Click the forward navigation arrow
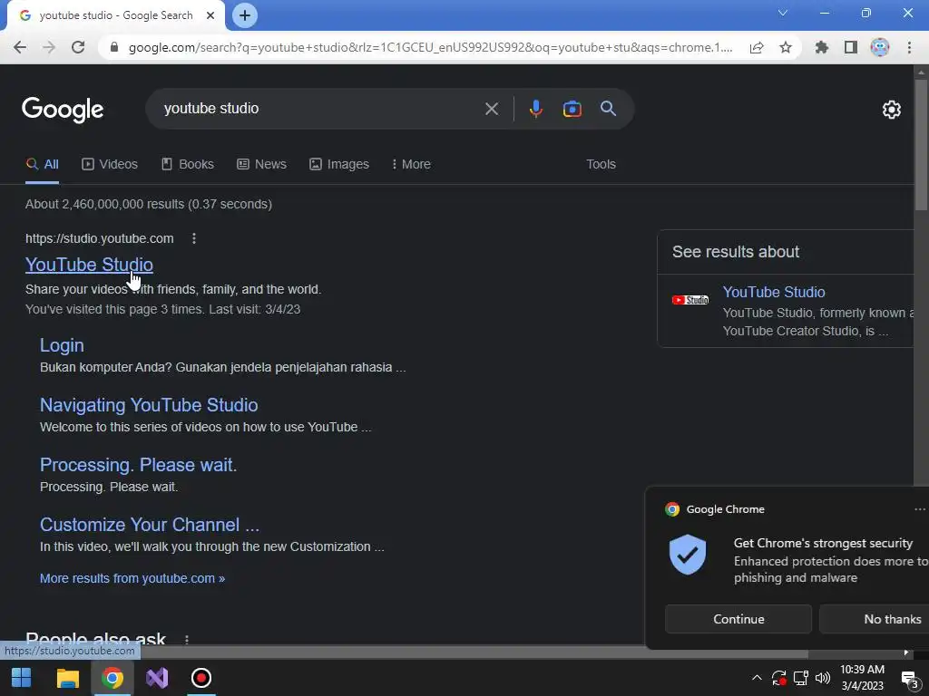The image size is (929, 696). tap(49, 47)
